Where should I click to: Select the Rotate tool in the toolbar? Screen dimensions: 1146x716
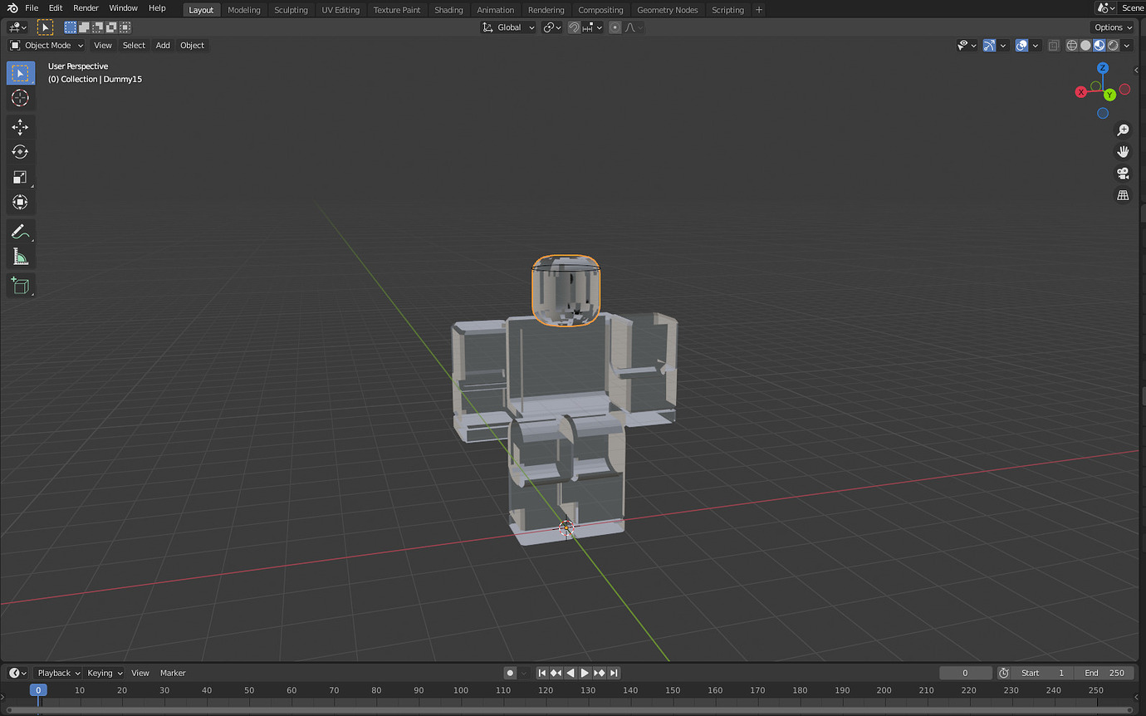click(x=21, y=152)
